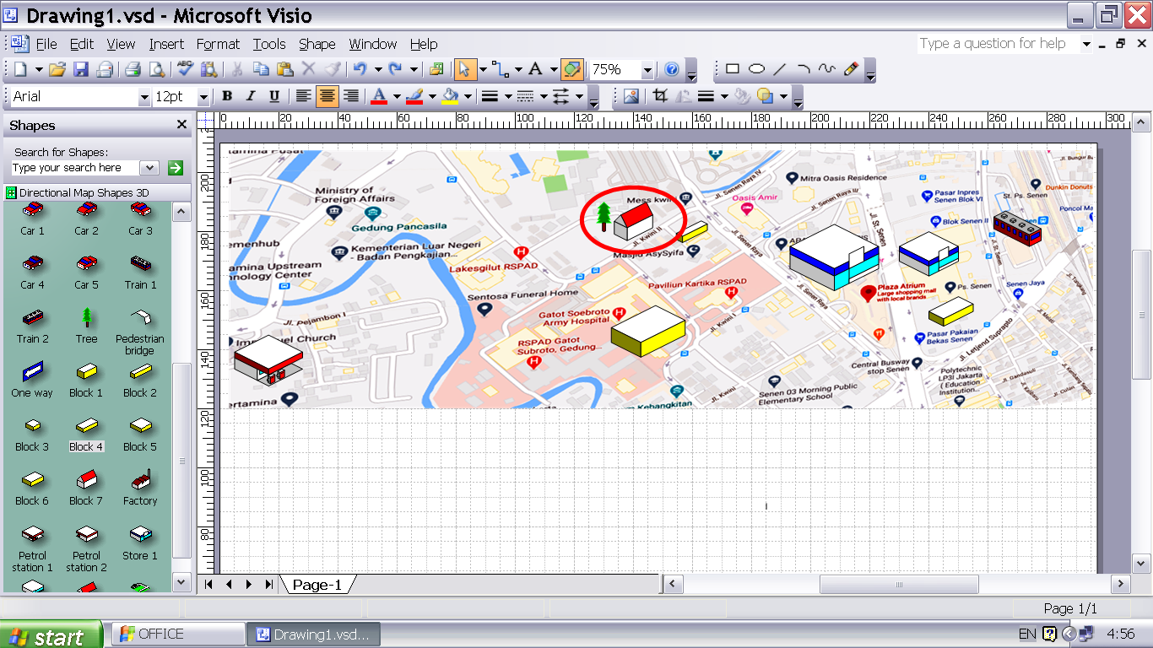Click the Undo arrow
Viewport: 1153px width, 648px height.
point(360,69)
